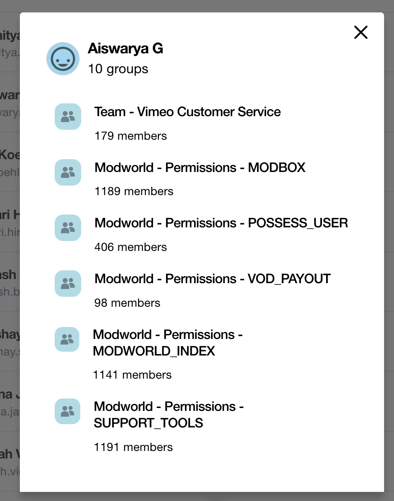Click the Team - Vimeo Customer Service group icon
394x501 pixels.
click(x=68, y=117)
